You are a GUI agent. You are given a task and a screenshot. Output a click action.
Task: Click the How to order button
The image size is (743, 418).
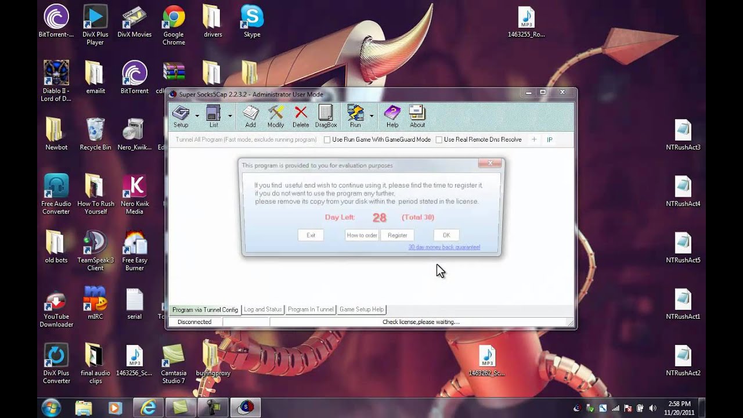(362, 235)
